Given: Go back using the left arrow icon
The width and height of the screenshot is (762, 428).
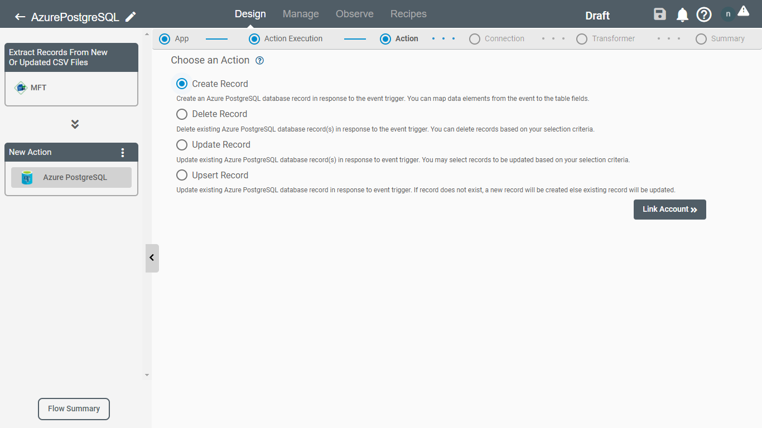Looking at the screenshot, I should point(20,17).
